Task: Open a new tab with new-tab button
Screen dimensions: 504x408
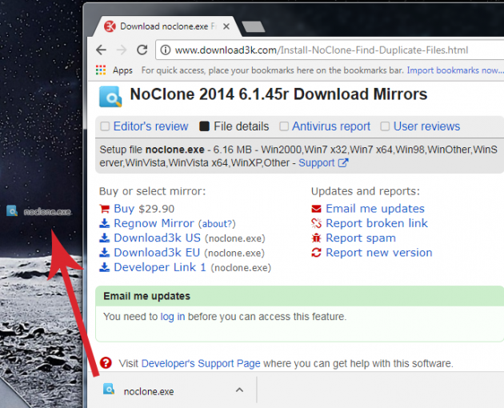Action: point(254,26)
